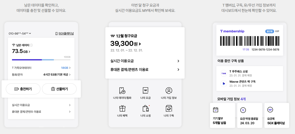The height and width of the screenshot is (134, 295).
Task: Open the 요금제 5GX 플래티넘 card
Action: click(277, 115)
